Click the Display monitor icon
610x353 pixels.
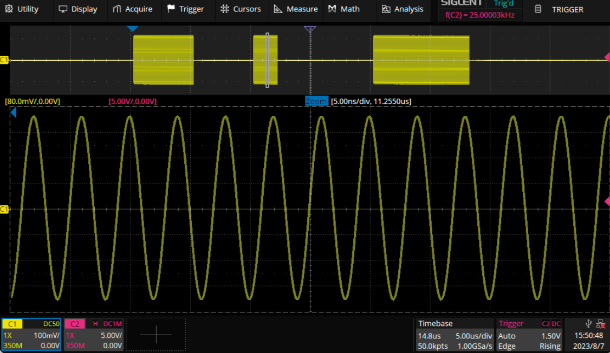[x=63, y=9]
